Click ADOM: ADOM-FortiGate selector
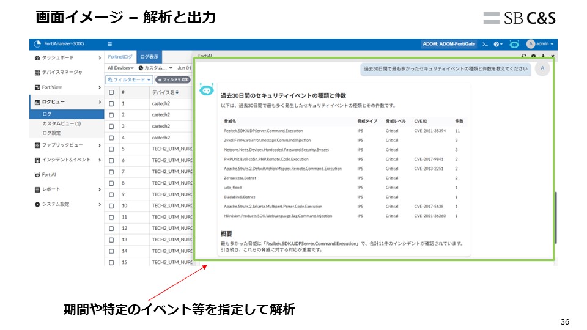This screenshot has width=587, height=330. coord(448,44)
